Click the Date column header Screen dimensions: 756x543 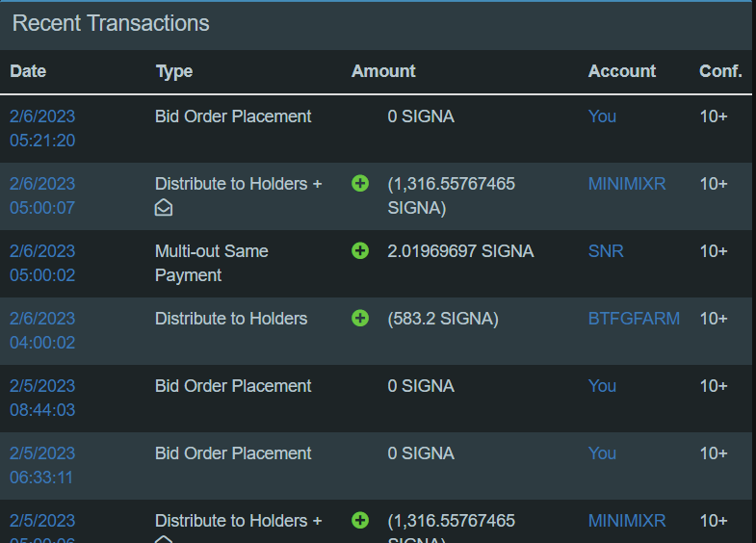point(28,71)
